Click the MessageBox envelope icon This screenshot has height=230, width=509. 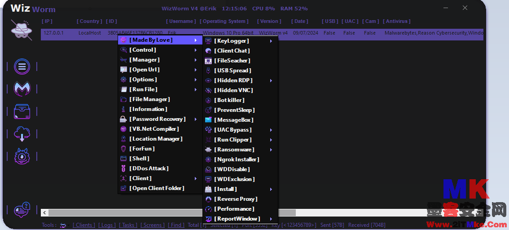208,120
